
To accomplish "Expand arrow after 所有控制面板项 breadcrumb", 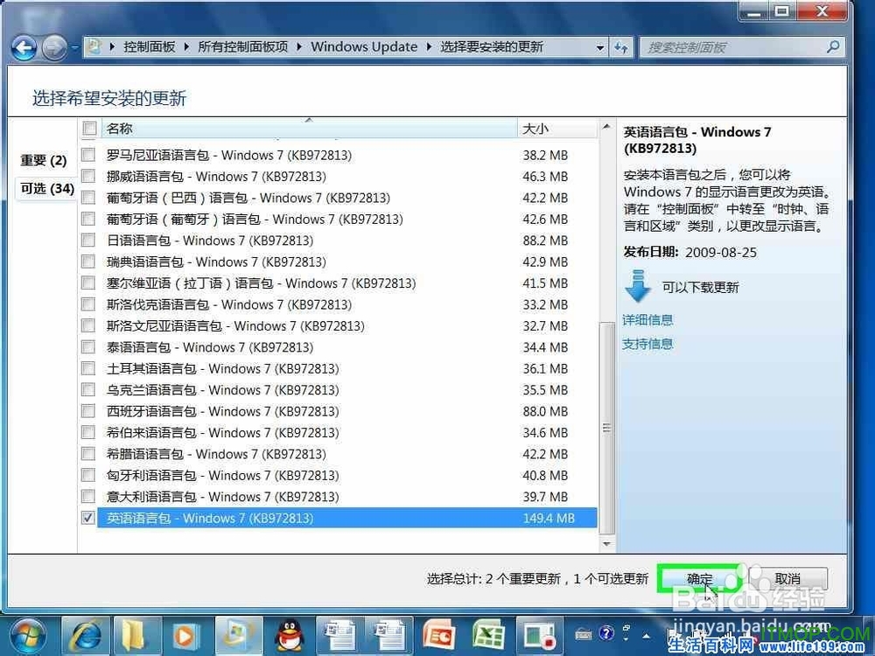I will pyautogui.click(x=299, y=47).
